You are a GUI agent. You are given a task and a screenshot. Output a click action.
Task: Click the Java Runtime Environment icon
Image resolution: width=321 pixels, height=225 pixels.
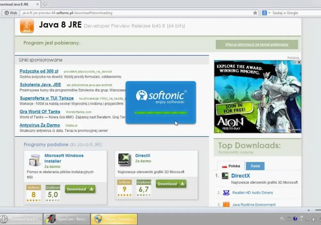click(226, 204)
